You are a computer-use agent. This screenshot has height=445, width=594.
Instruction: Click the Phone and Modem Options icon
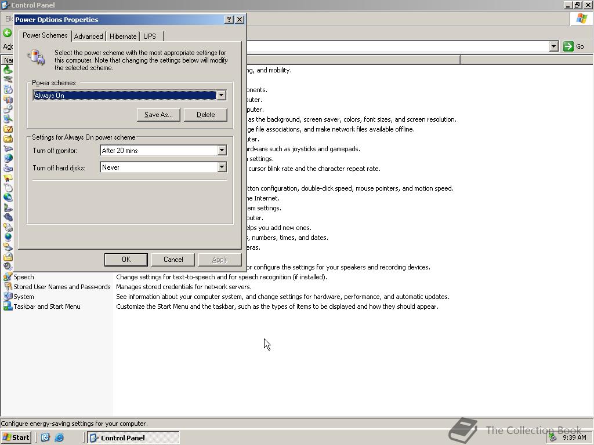tap(8, 207)
